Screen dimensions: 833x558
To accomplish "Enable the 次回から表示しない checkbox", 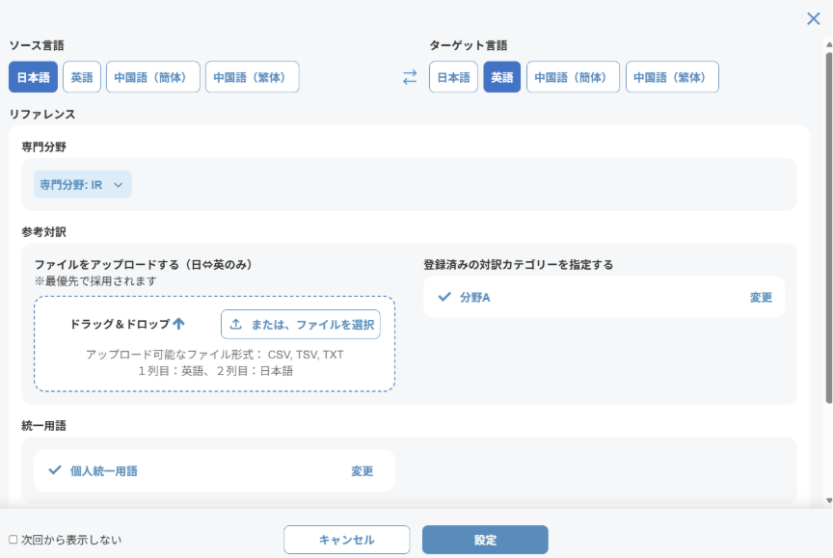I will pyautogui.click(x=13, y=540).
